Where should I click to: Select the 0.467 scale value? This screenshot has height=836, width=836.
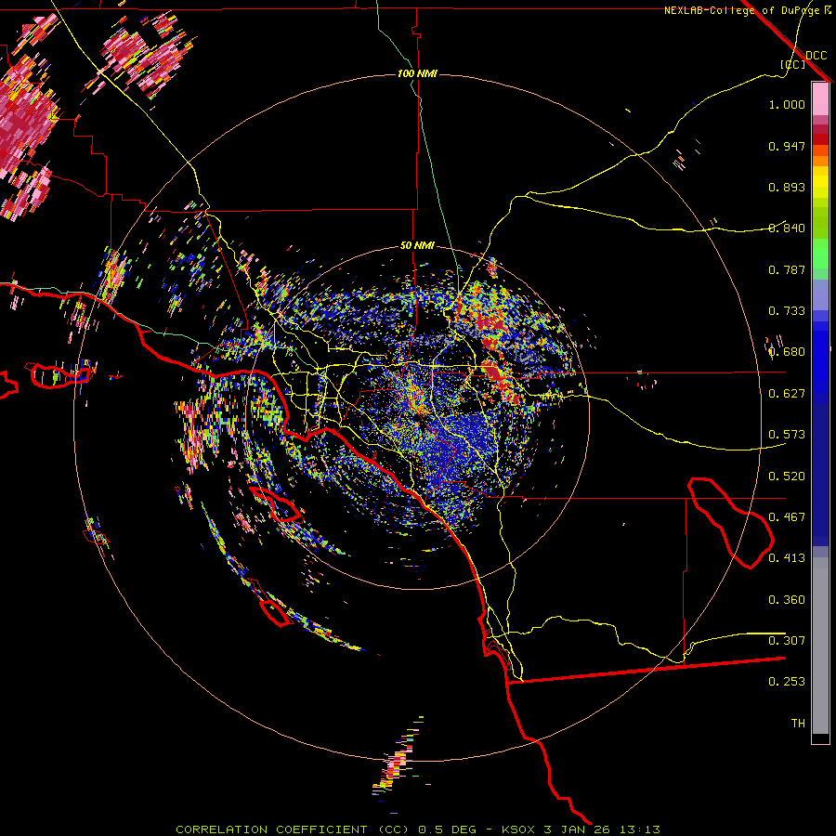[787, 517]
